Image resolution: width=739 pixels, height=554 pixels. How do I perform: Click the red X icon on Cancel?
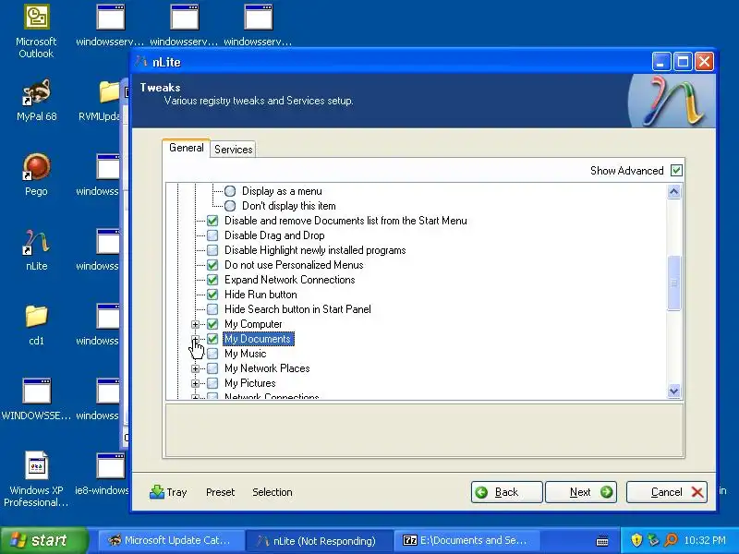point(697,492)
